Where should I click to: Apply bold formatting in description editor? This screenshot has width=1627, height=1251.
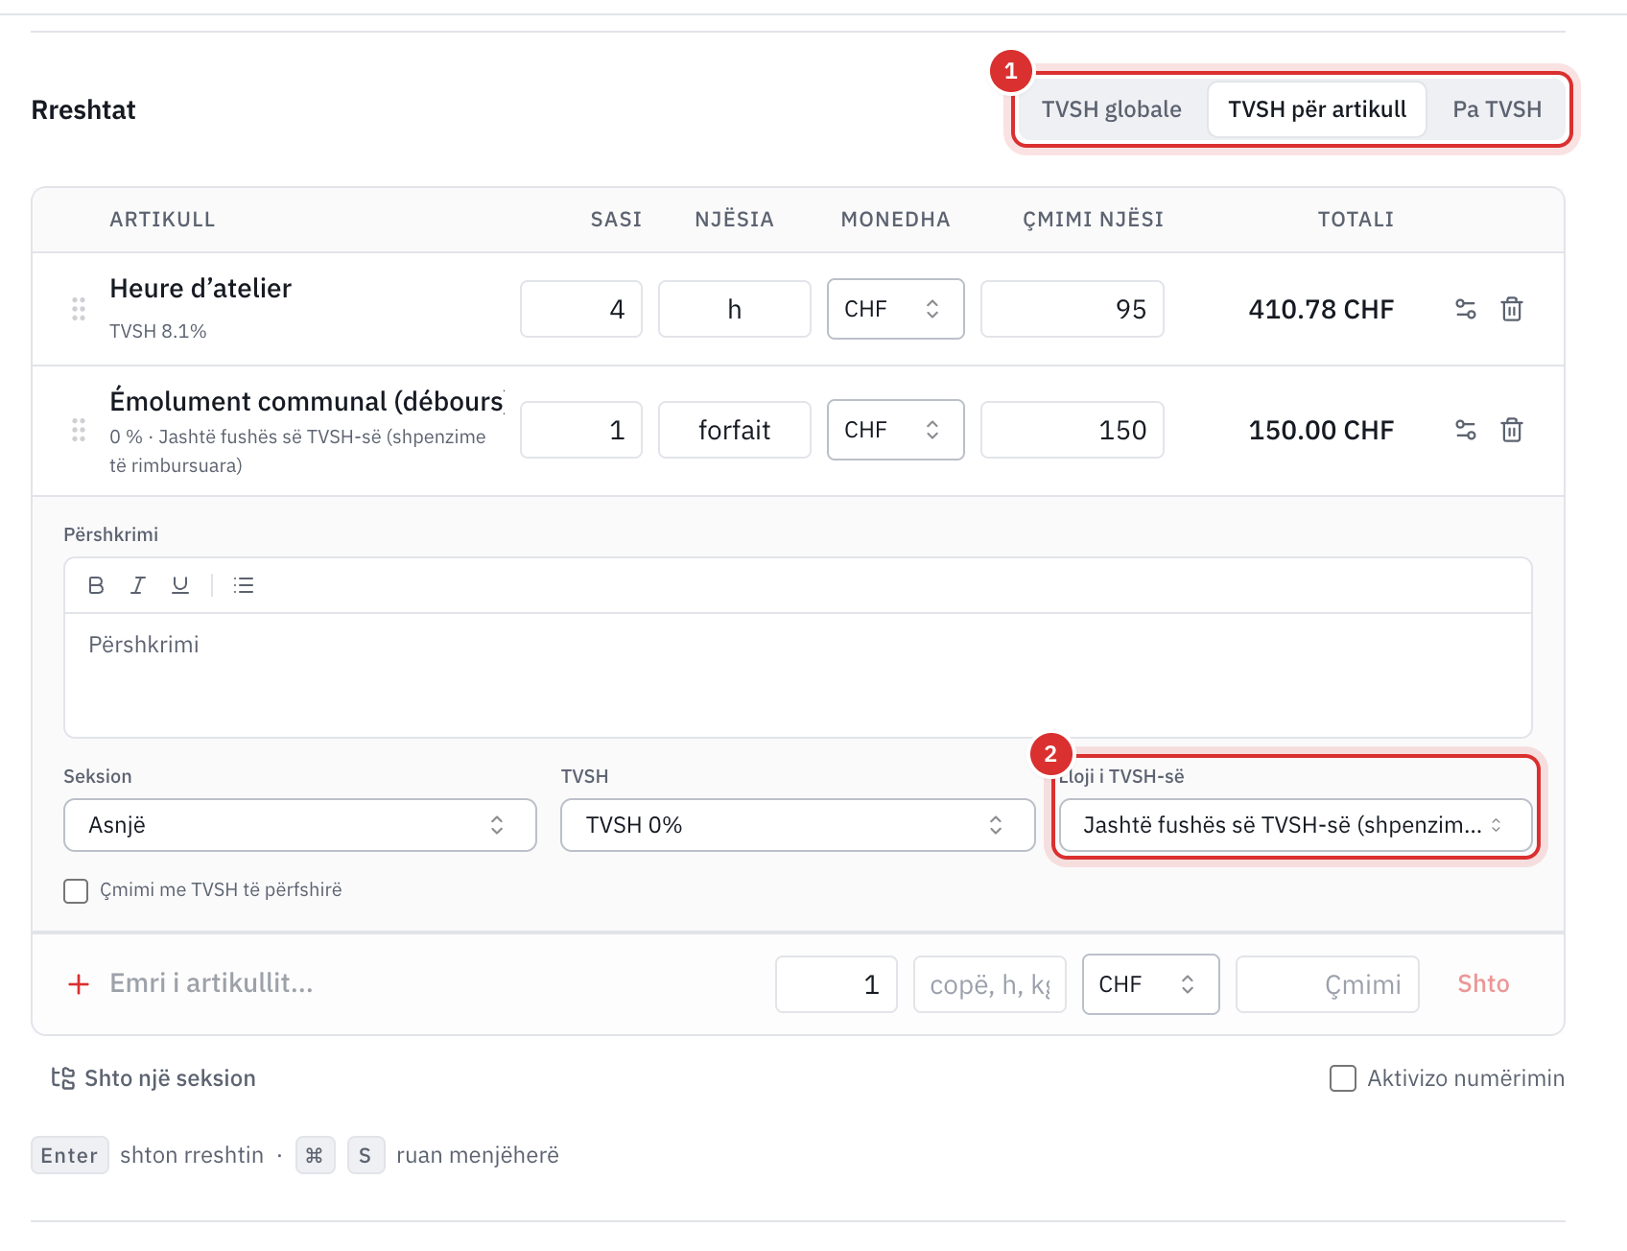96,585
